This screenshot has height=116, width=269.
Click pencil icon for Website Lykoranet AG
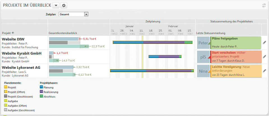pos(264,71)
